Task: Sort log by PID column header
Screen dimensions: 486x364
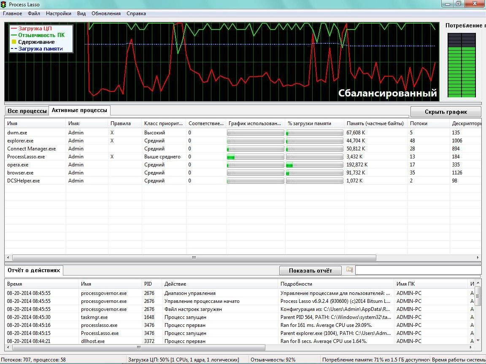Action: pyautogui.click(x=151, y=284)
